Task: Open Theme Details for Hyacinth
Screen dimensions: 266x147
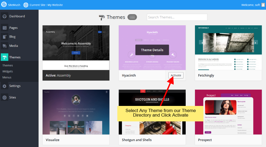Action: pos(152,50)
